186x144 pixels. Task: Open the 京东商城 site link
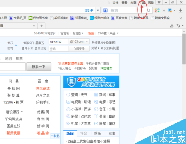43,88
